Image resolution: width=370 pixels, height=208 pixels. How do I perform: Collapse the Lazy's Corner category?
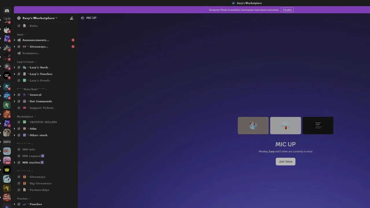click(x=27, y=62)
